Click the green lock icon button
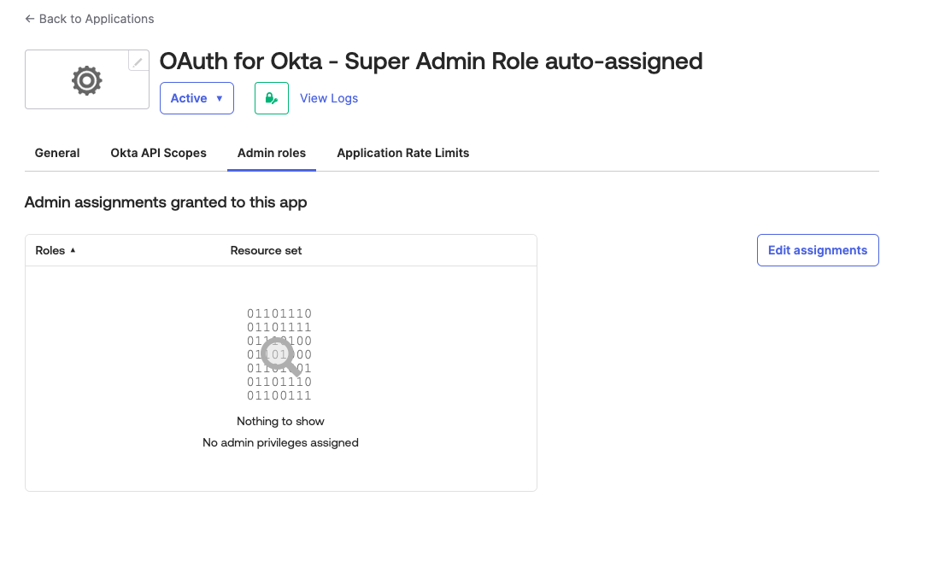The width and height of the screenshot is (945, 584). coord(272,98)
